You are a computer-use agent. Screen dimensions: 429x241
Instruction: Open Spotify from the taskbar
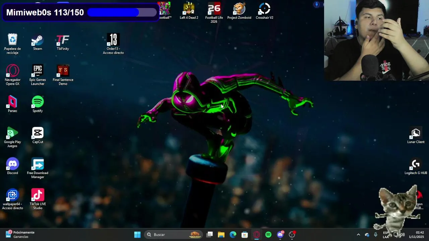tap(268, 235)
